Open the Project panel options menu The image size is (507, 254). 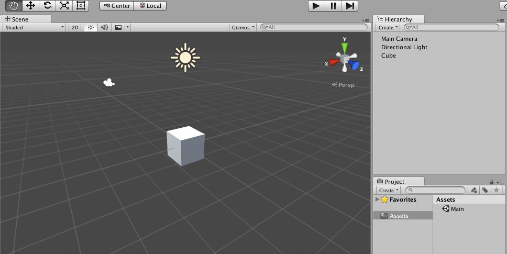coord(500,183)
